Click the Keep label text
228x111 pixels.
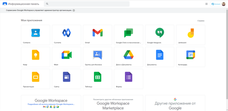(25, 65)
